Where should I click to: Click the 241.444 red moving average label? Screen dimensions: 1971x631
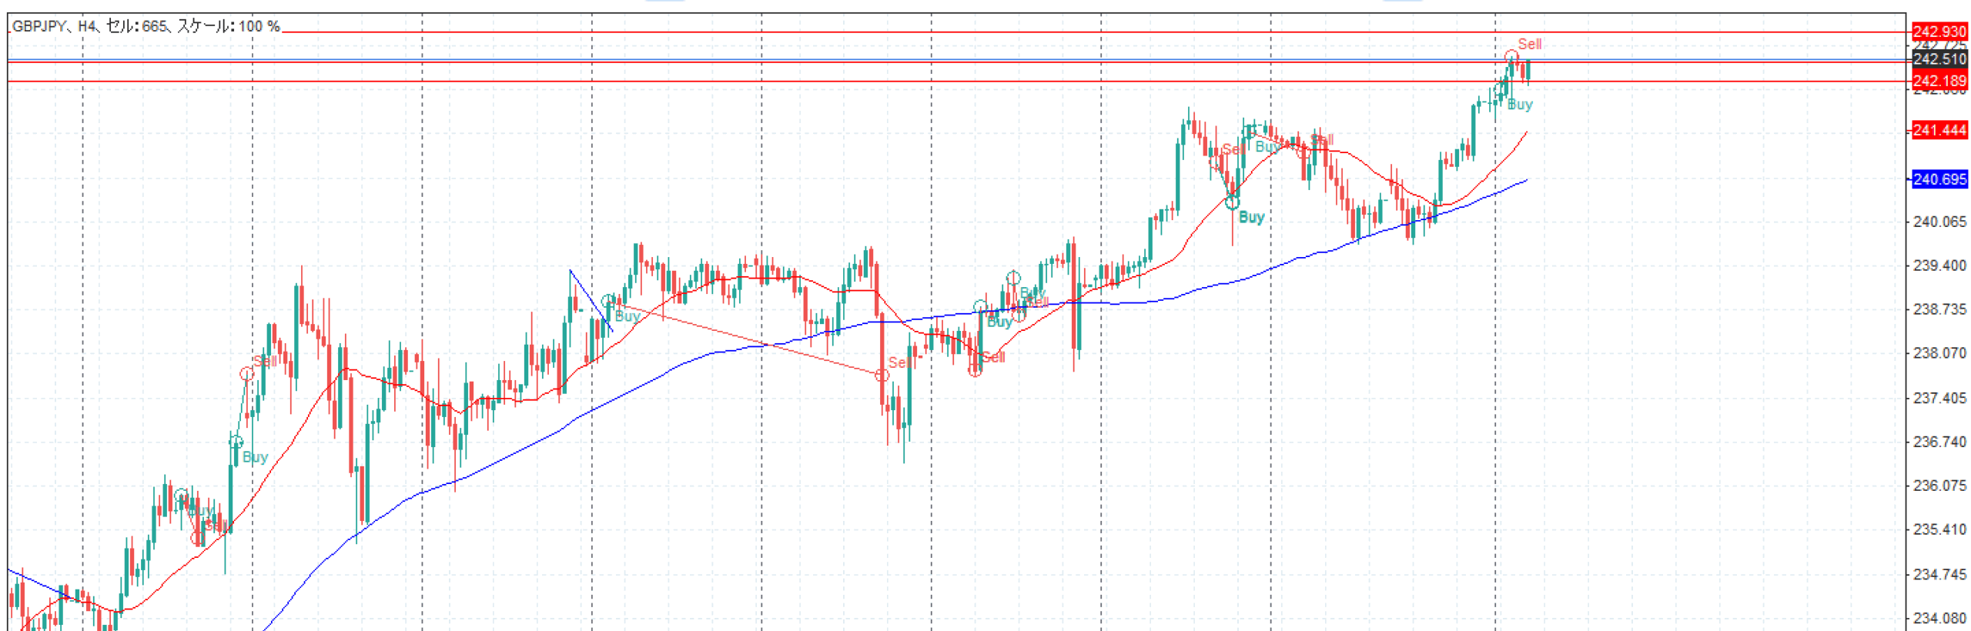pos(1939,130)
